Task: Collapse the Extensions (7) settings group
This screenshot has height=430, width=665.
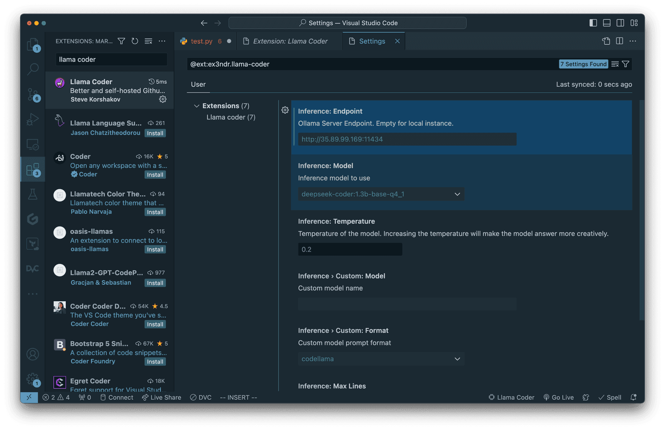Action: coord(197,106)
